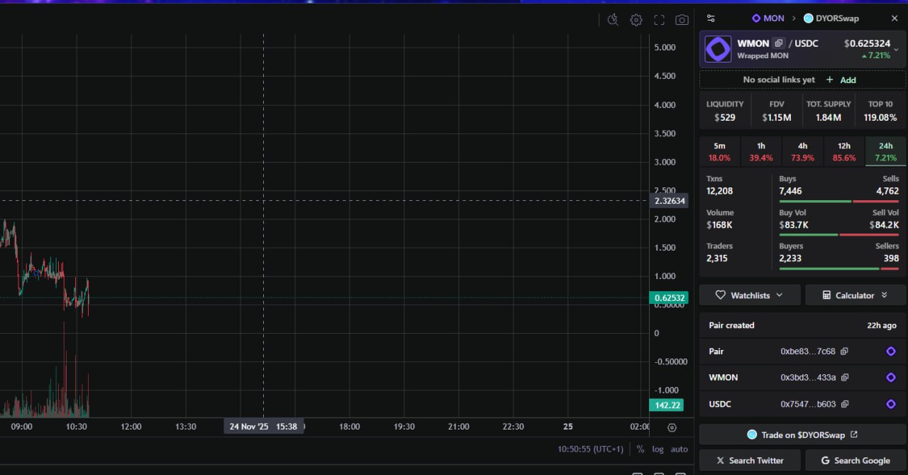Image resolution: width=908 pixels, height=475 pixels.
Task: Click the time axis settings icon
Action: [x=672, y=427]
